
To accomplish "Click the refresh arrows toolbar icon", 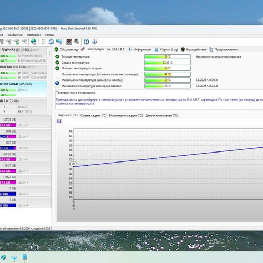I will (51, 42).
